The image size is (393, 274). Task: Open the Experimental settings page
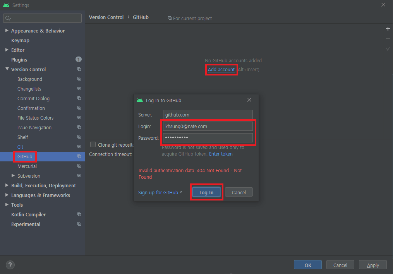(x=26, y=224)
